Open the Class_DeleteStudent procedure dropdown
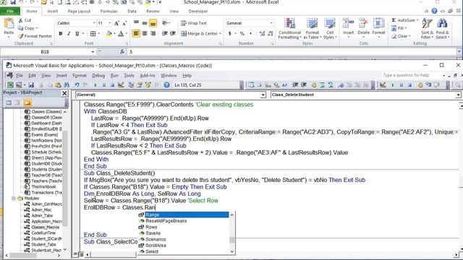Viewport: 463px width, 260px height. click(458, 95)
